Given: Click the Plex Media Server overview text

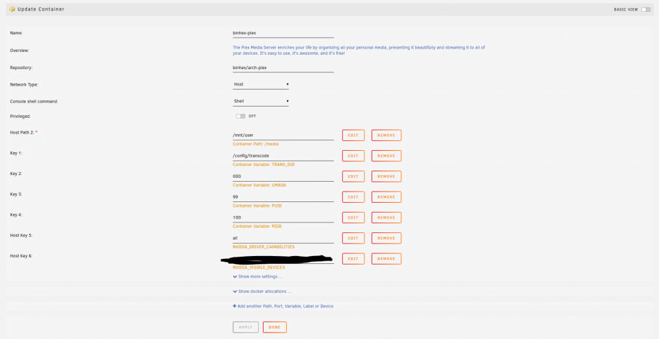Looking at the screenshot, I should pyautogui.click(x=359, y=50).
